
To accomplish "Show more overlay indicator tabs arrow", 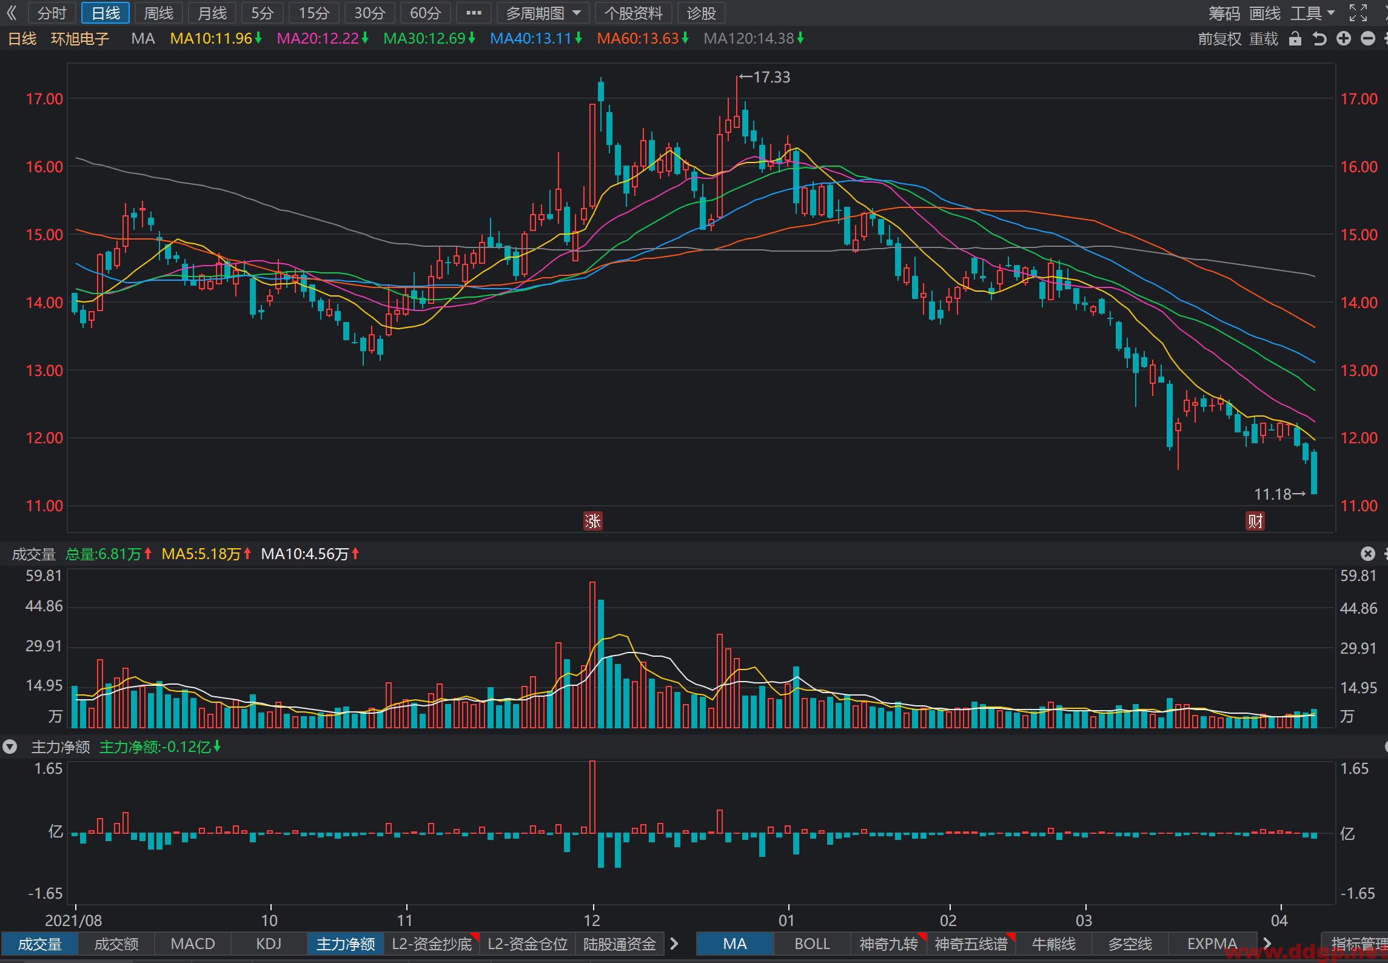I will 1267,944.
